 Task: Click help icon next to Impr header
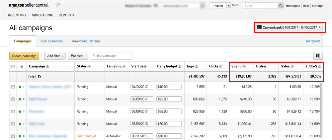[x=197, y=67]
